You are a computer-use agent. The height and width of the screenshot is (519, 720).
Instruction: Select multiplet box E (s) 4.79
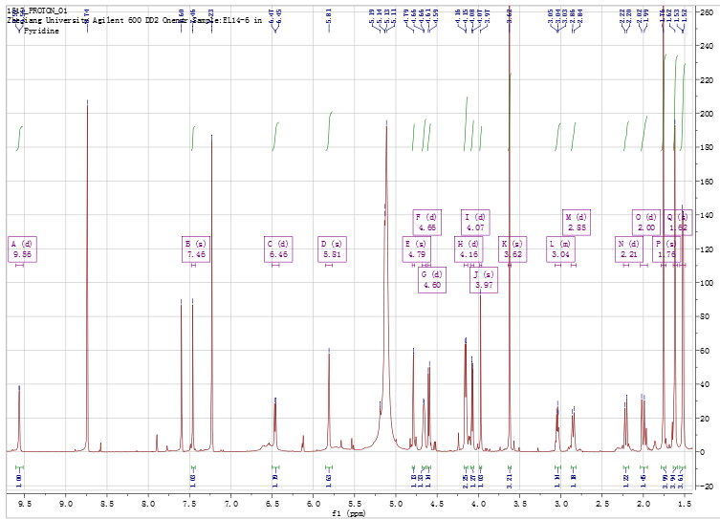point(417,249)
